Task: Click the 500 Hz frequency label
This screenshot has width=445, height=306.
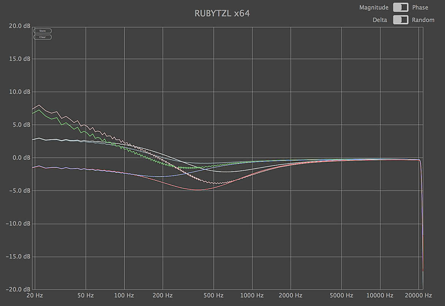Action: point(213,295)
